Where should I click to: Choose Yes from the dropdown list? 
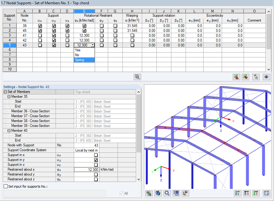(x=84, y=50)
